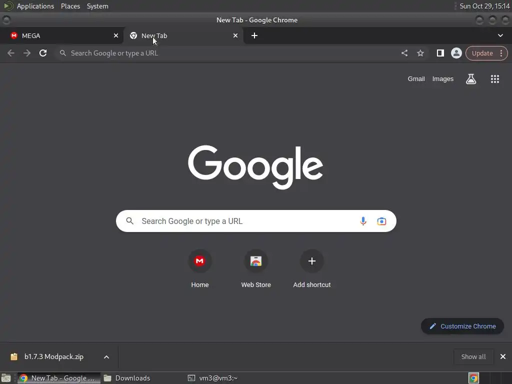Open the downloaded b1.7.3 Modpack.zip
Viewport: 512px width, 384px height.
pyautogui.click(x=54, y=356)
